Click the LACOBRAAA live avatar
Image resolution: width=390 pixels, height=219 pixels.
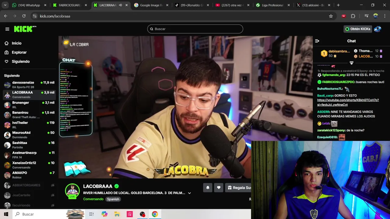72,191
